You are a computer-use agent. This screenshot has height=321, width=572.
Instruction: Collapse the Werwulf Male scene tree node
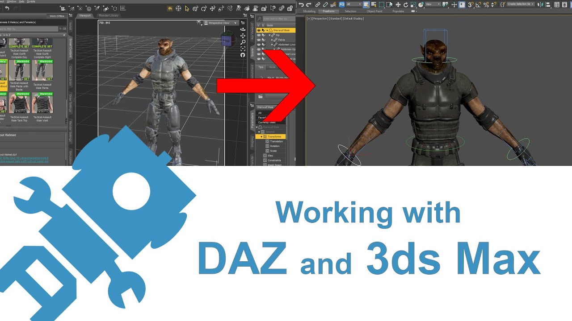(x=267, y=30)
